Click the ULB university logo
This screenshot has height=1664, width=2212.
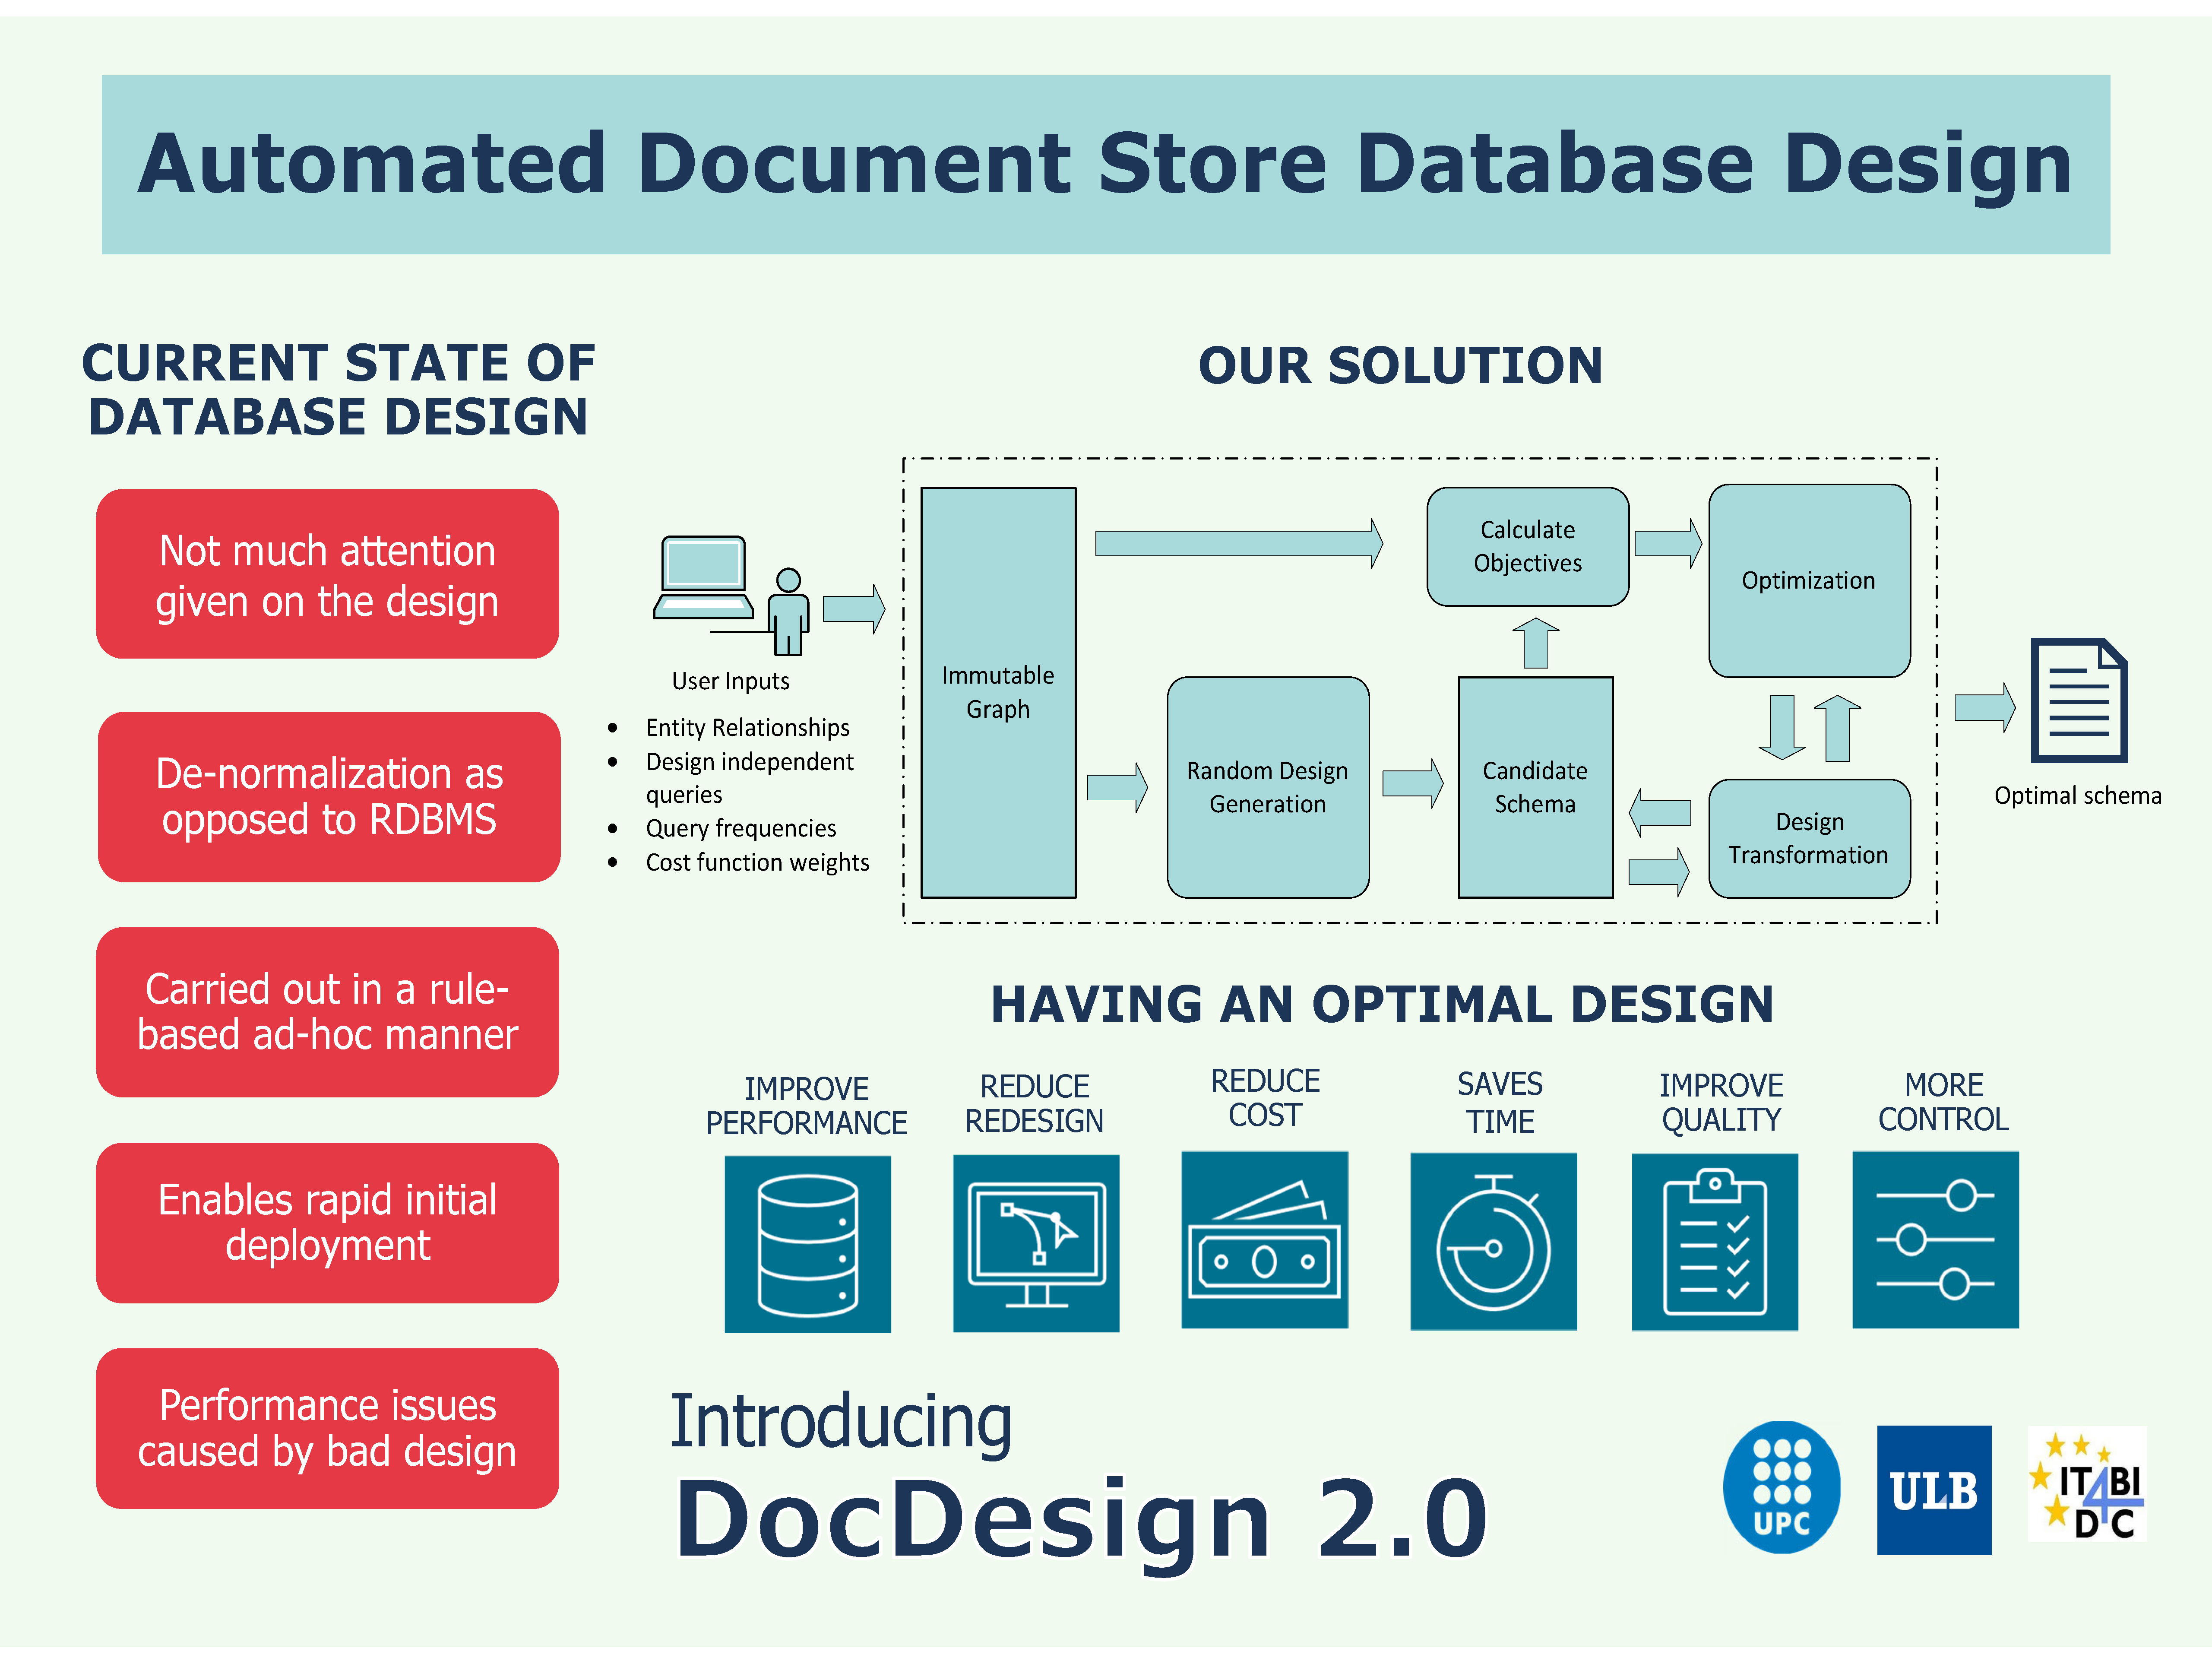pos(1934,1490)
